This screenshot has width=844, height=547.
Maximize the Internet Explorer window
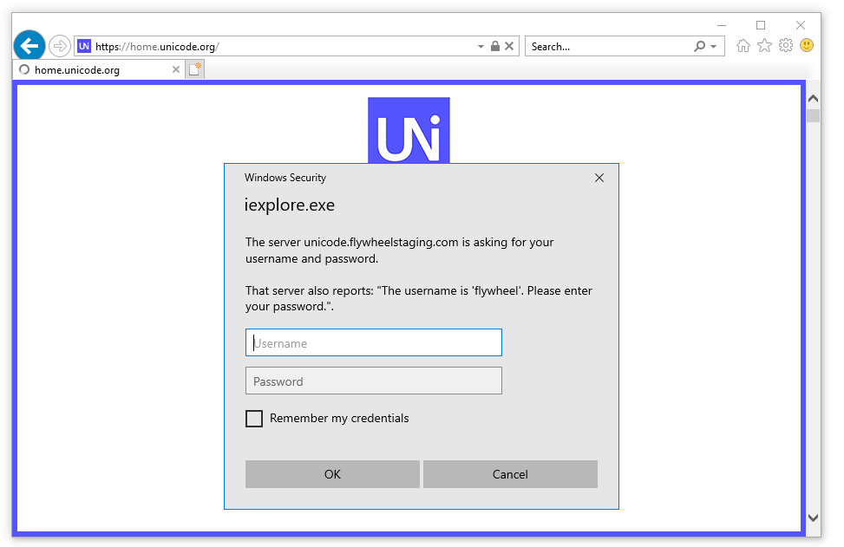coord(761,25)
